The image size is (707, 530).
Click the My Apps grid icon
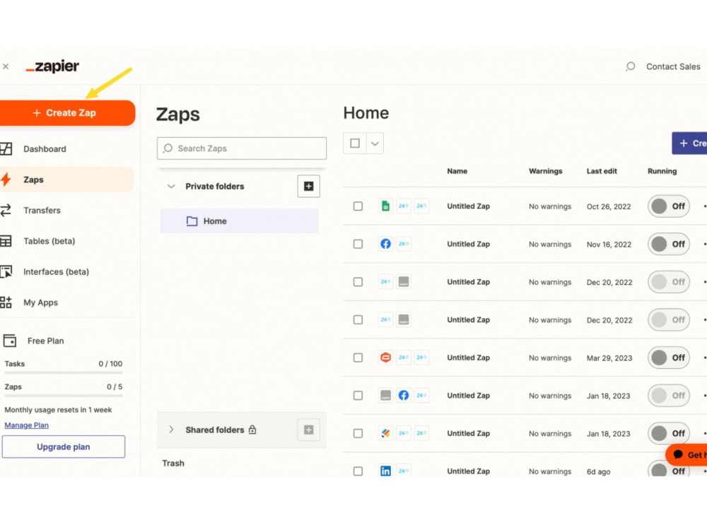click(x=6, y=302)
